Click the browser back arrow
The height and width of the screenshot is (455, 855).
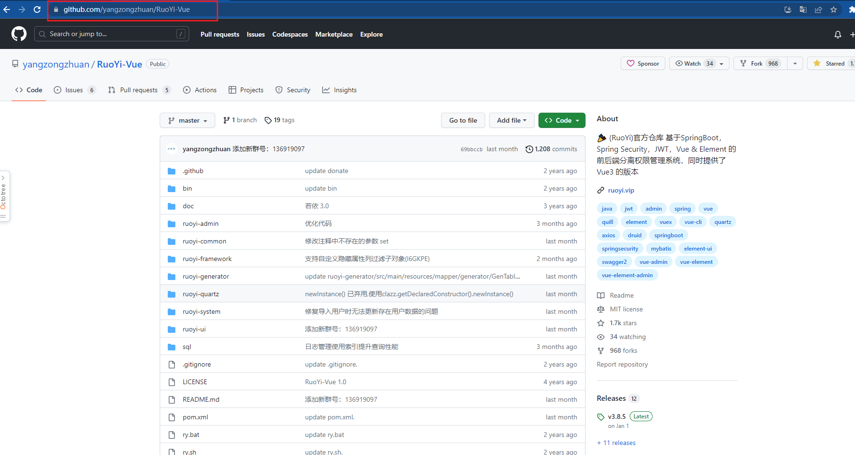click(7, 10)
